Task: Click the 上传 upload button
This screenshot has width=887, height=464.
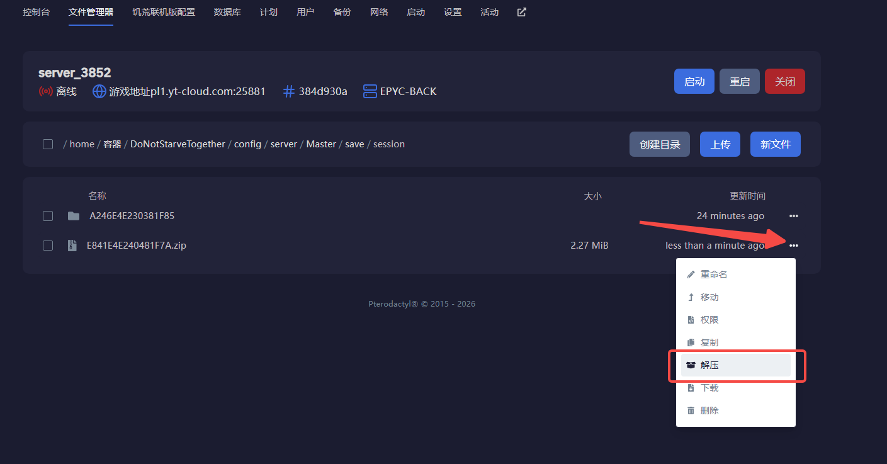Action: (x=720, y=144)
